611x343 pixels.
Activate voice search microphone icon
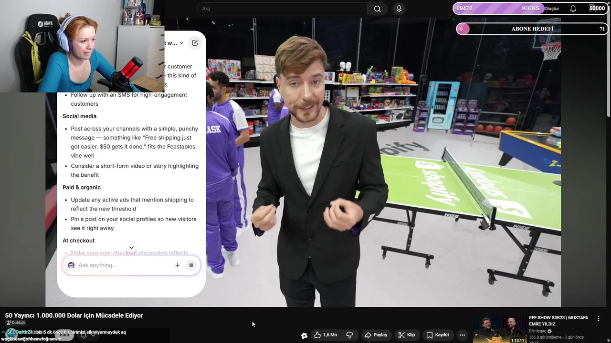tap(399, 9)
